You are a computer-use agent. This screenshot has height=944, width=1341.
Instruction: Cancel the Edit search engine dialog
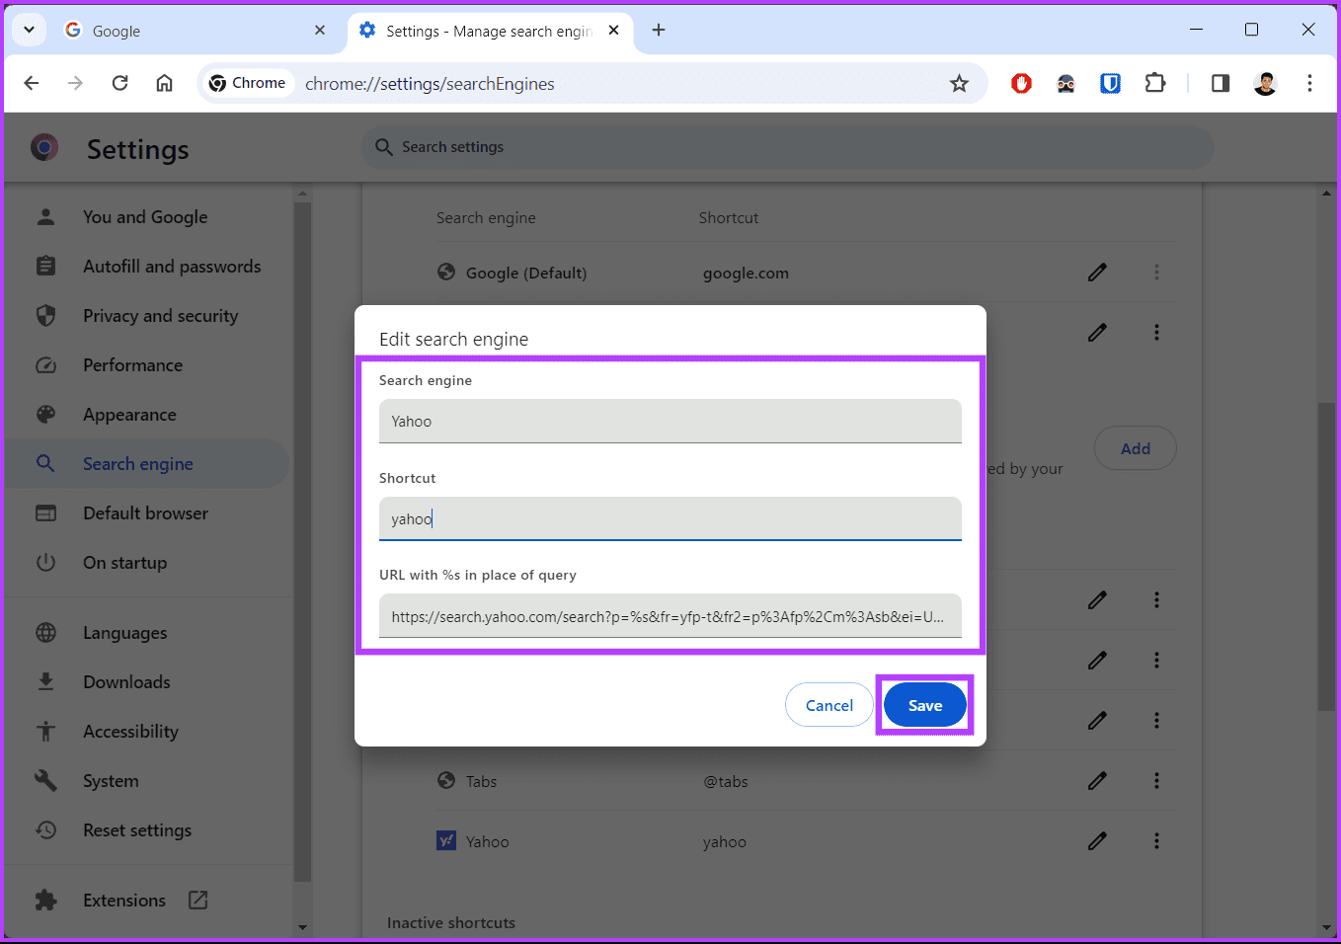click(828, 705)
